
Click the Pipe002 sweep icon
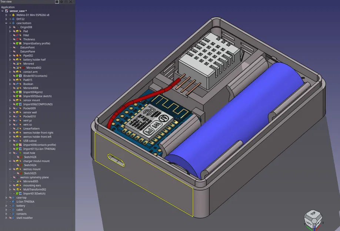(x=17, y=55)
